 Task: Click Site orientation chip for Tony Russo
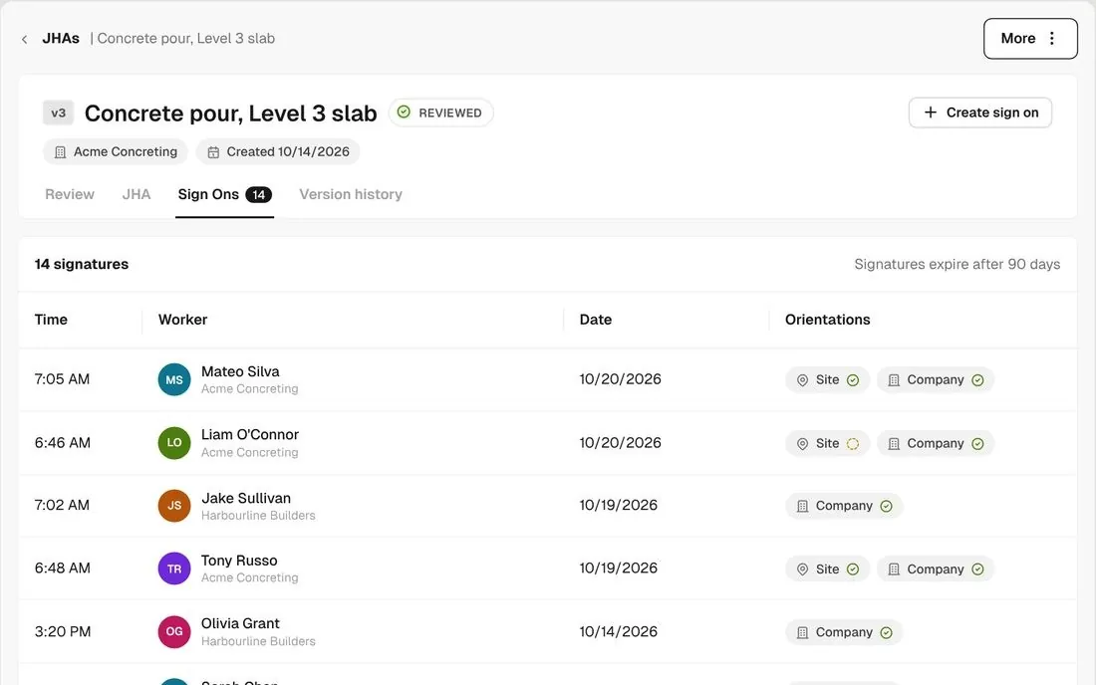coord(827,570)
